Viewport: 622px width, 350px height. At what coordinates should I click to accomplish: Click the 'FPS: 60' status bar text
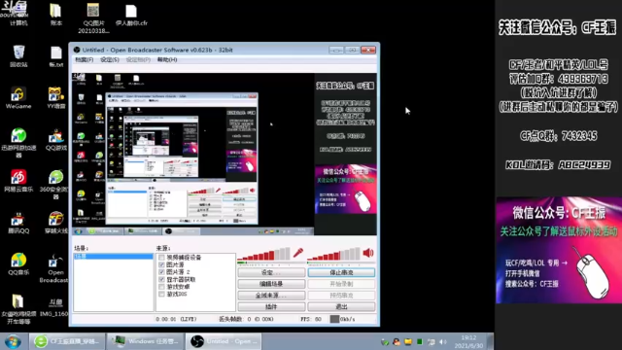coord(311,319)
